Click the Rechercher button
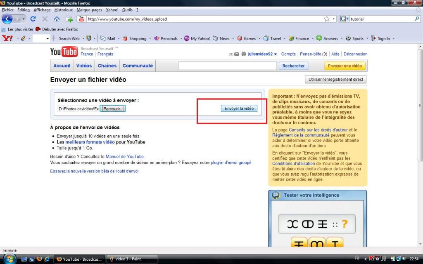Screen dimensions: 423x264 (294, 66)
